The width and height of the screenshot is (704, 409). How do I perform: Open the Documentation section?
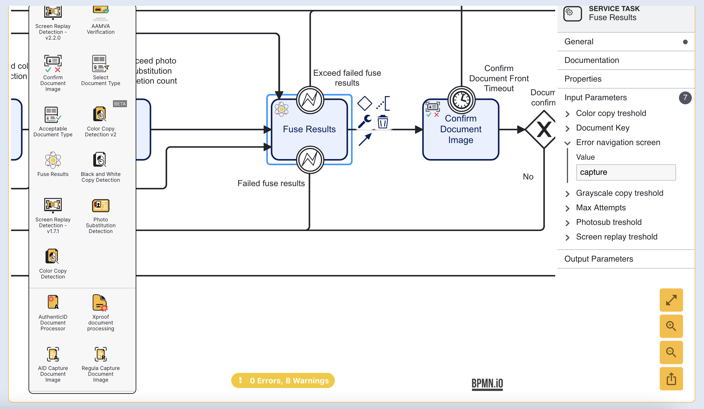tap(592, 60)
